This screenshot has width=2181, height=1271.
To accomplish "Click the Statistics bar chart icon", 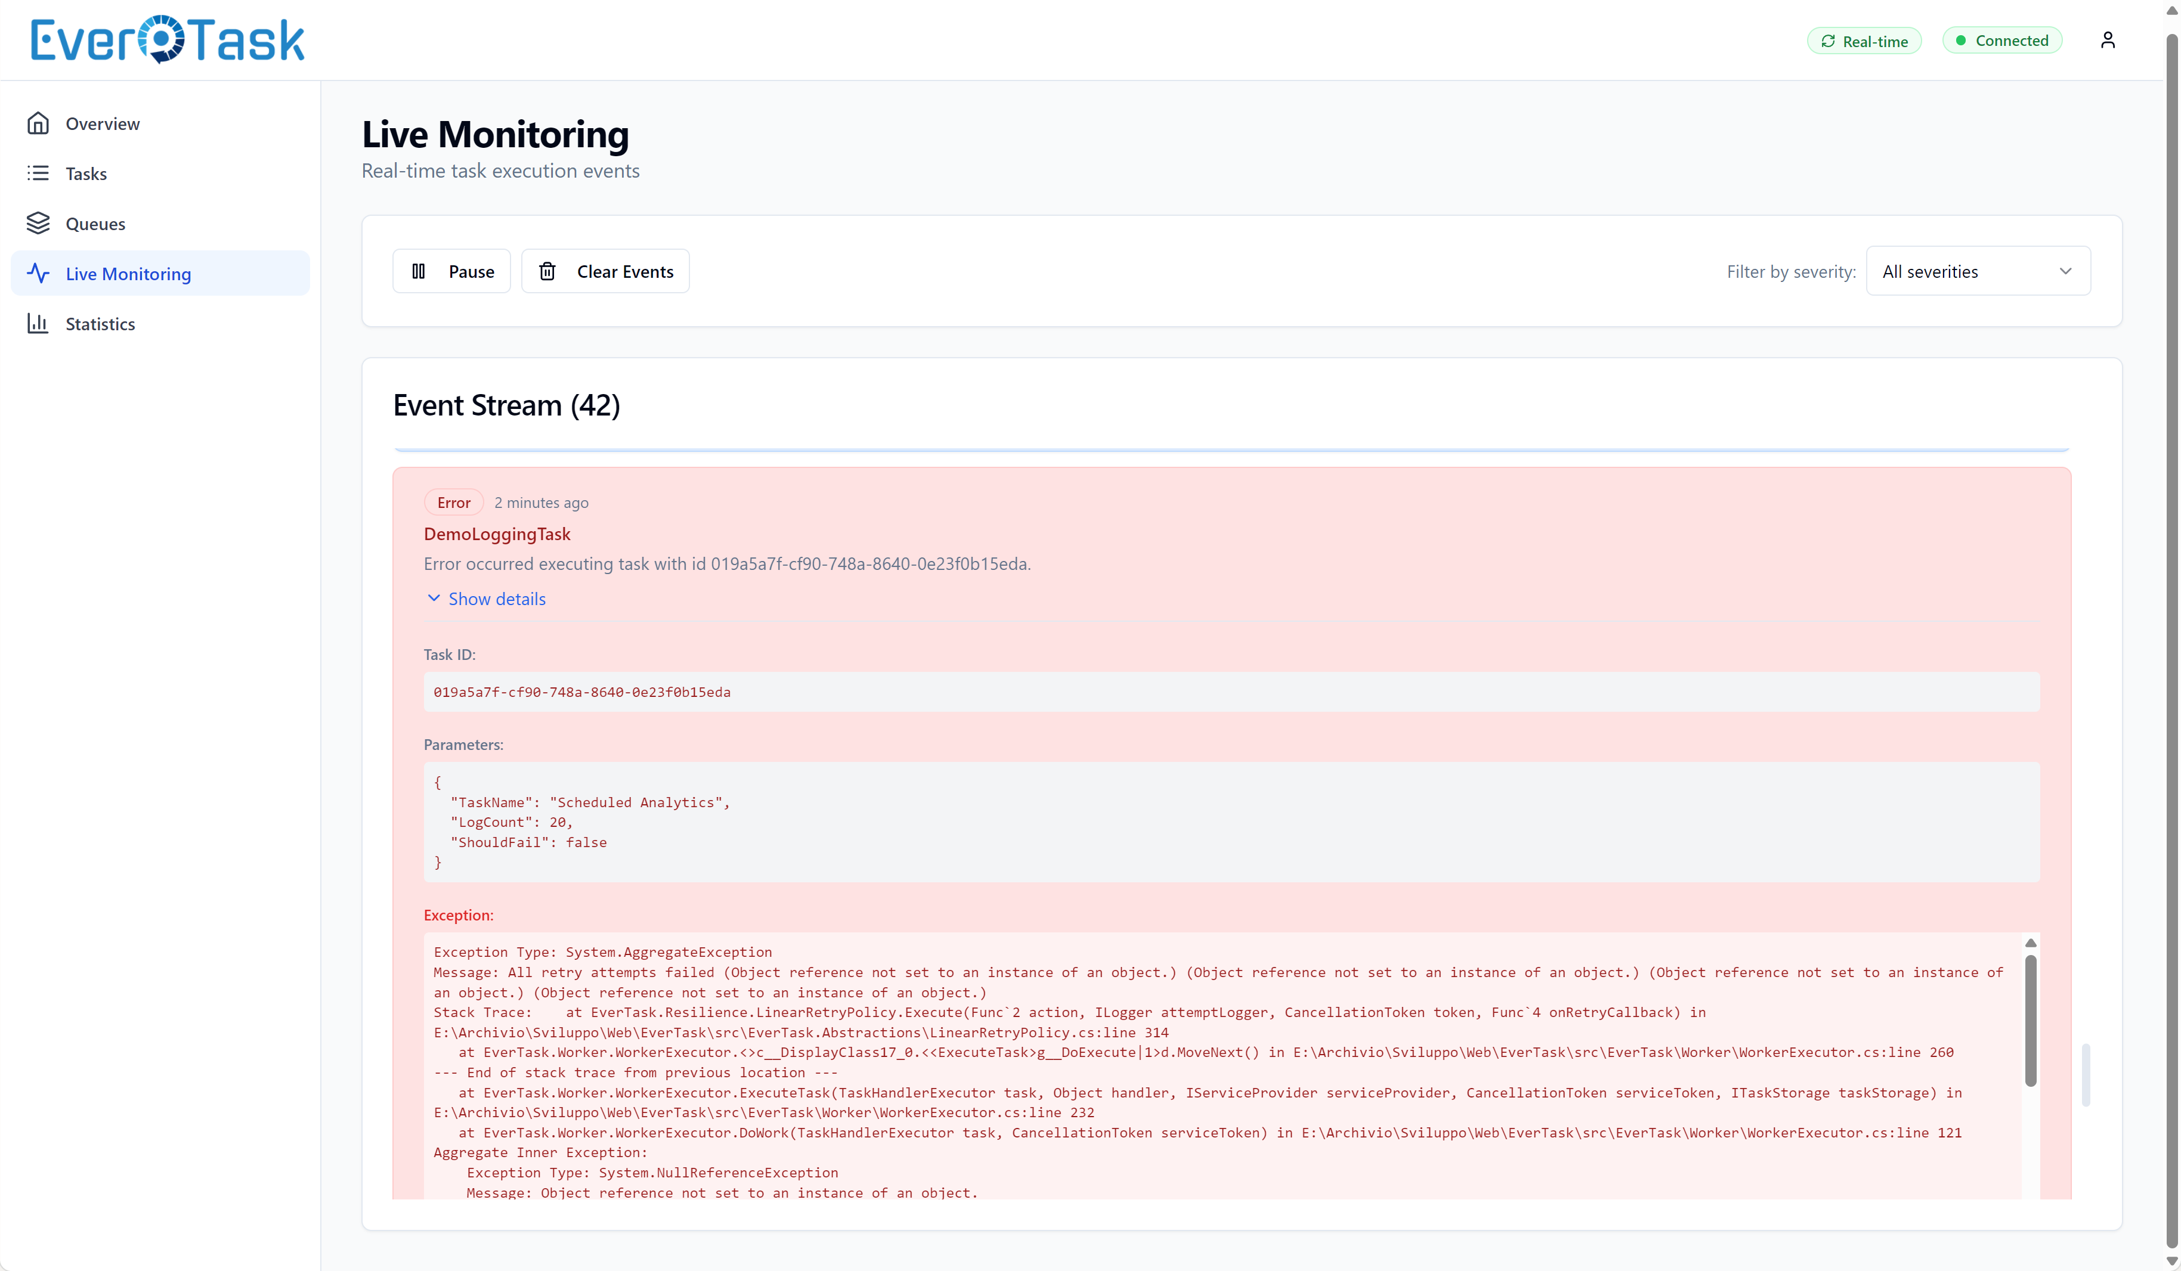I will pos(37,324).
